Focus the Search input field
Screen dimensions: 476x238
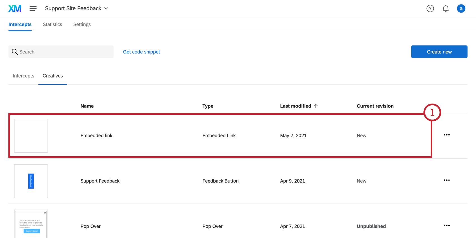tap(64, 52)
